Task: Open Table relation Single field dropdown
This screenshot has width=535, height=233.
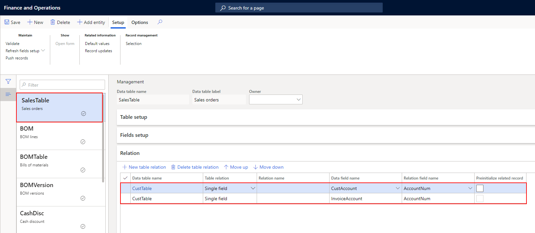Action: coord(253,188)
